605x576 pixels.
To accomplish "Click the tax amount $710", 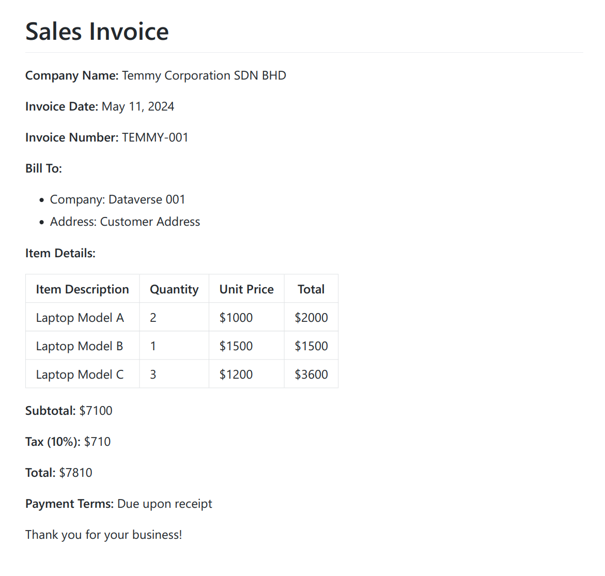I will (97, 442).
